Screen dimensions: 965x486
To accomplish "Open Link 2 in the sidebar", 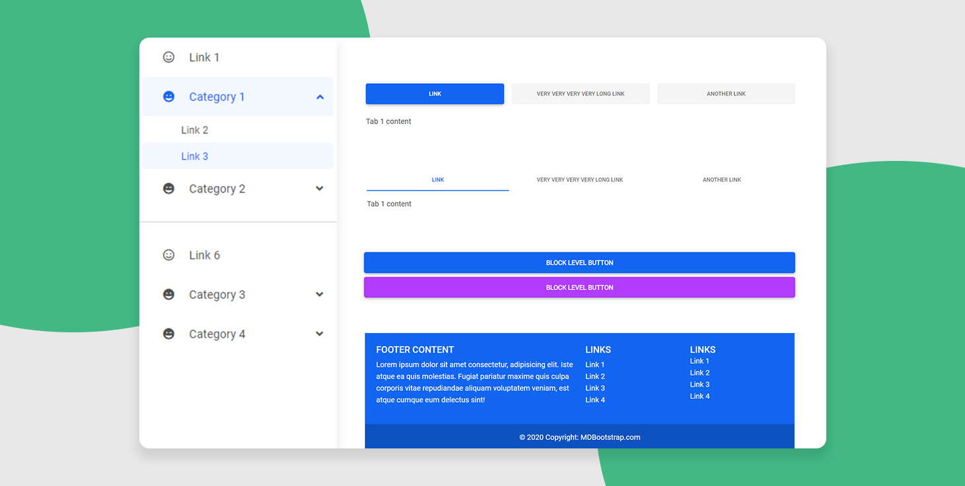I will 195,130.
